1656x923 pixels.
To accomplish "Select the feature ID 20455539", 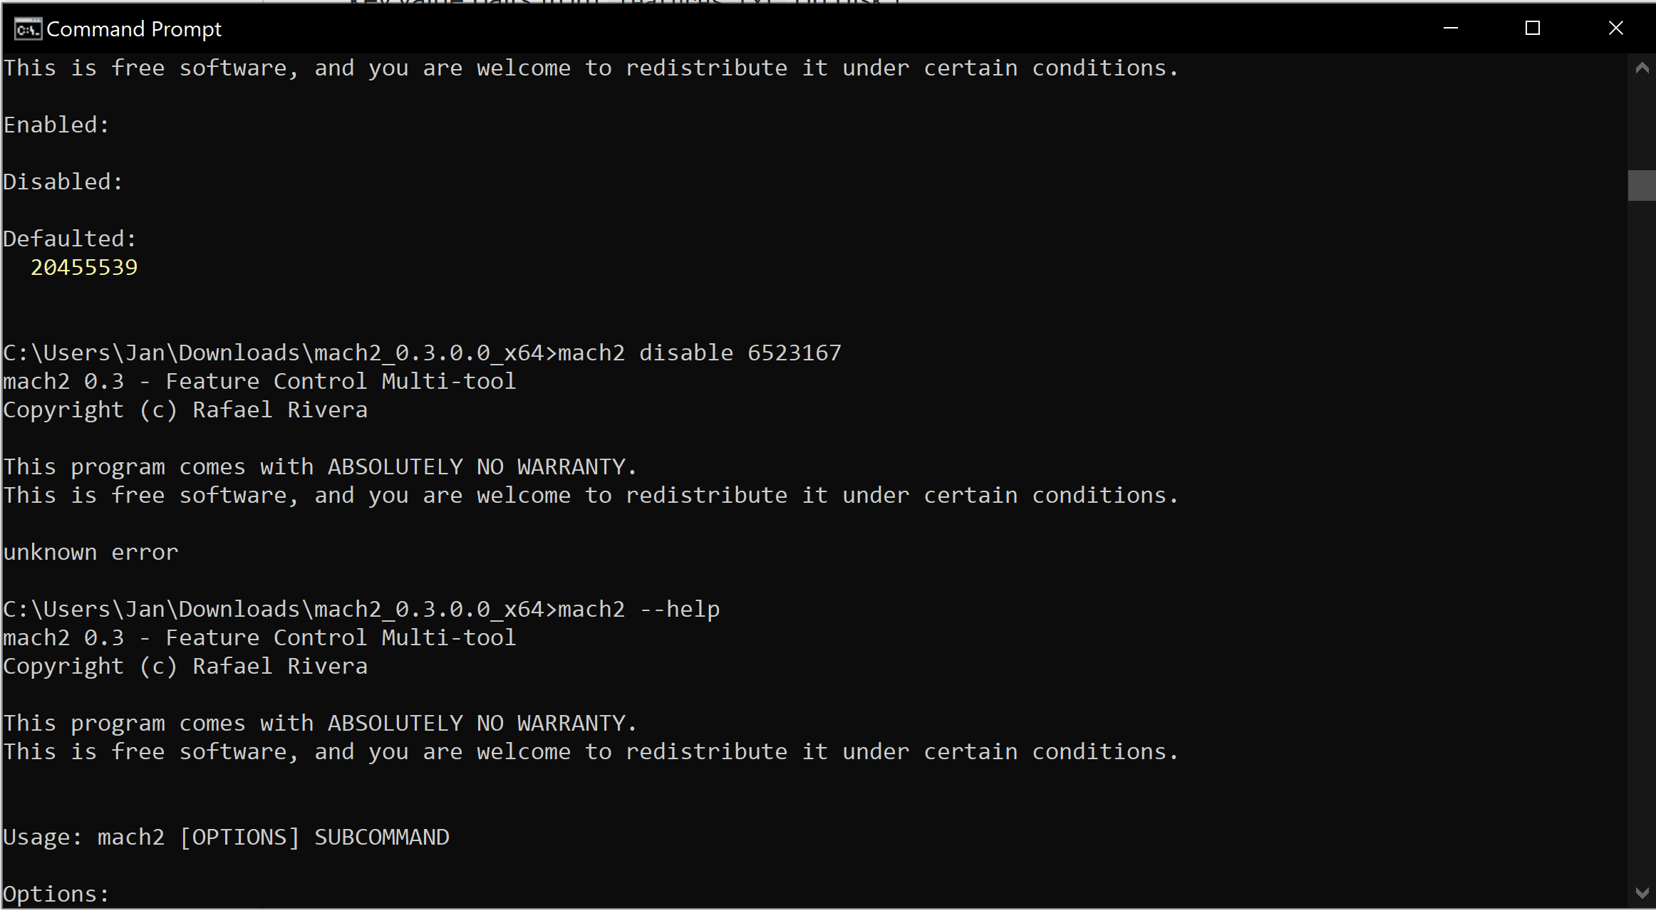I will (x=83, y=267).
